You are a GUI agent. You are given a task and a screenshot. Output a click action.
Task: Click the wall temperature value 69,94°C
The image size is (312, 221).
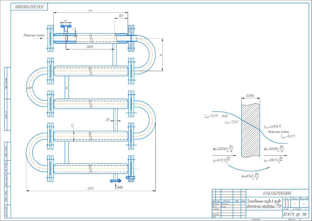(x=273, y=126)
